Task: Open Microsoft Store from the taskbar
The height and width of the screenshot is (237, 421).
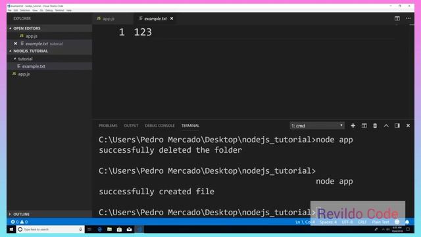Action: pyautogui.click(x=119, y=230)
